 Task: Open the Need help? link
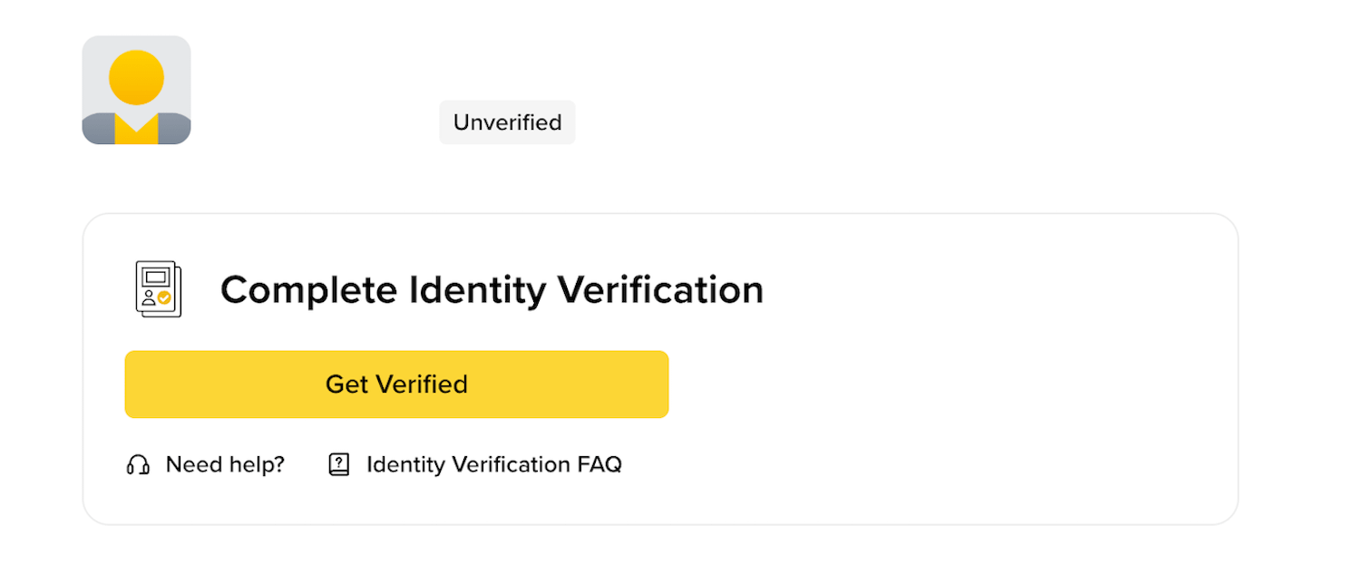225,465
